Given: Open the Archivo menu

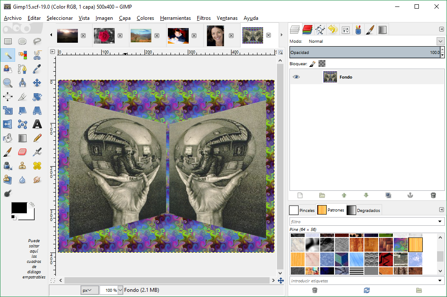Looking at the screenshot, I should (x=13, y=18).
